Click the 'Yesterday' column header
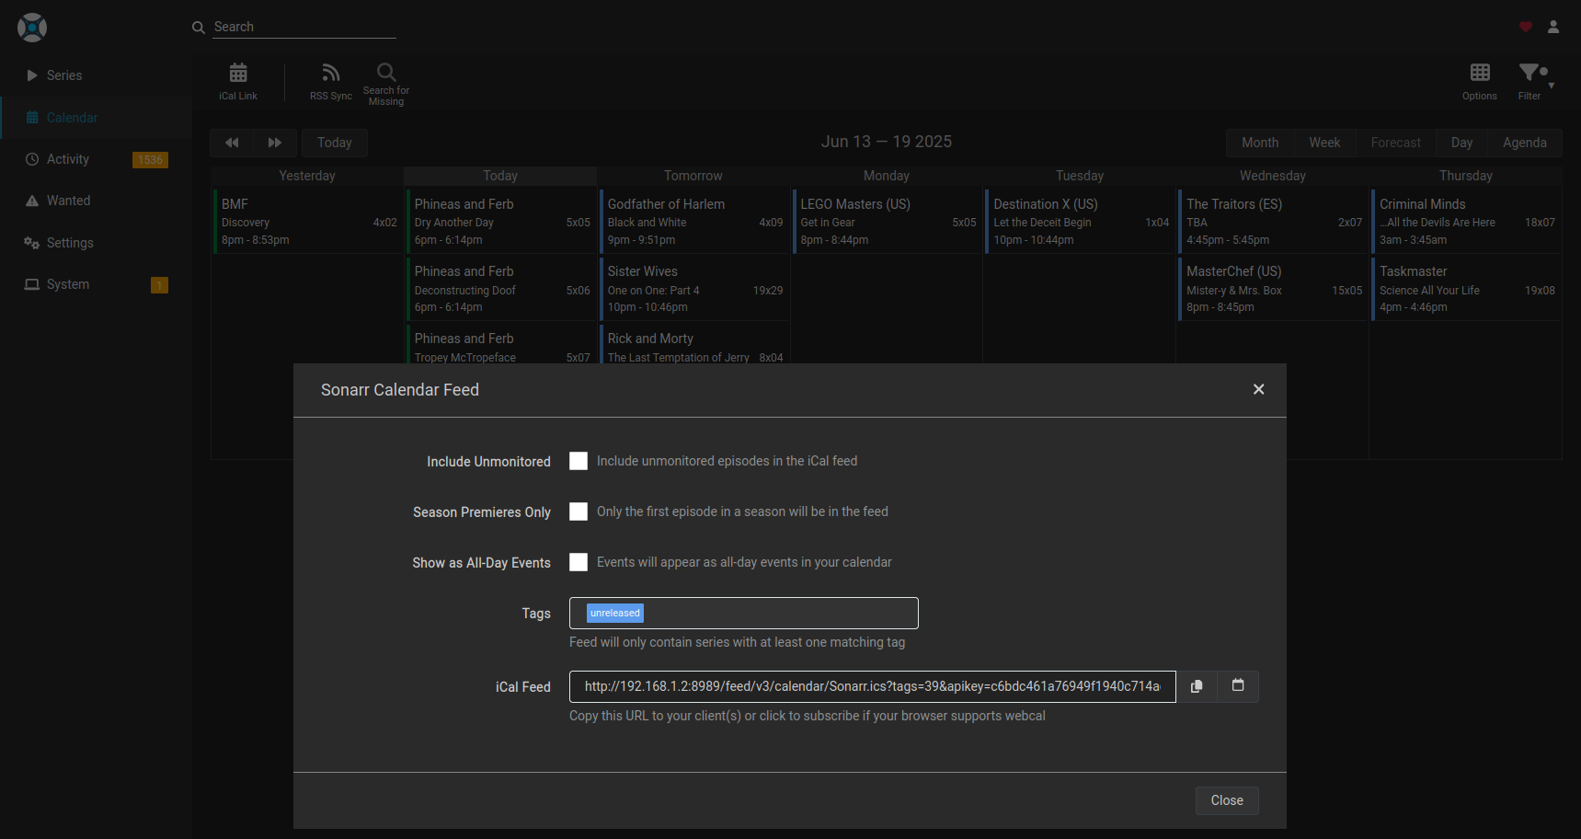 [x=307, y=176]
